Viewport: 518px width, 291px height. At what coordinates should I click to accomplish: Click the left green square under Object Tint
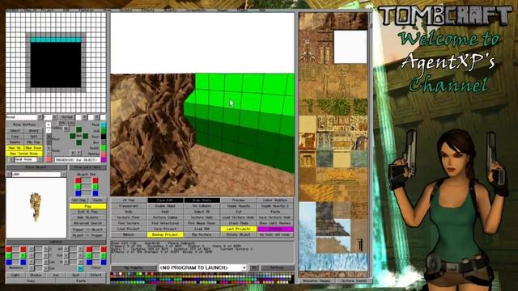tap(78, 187)
